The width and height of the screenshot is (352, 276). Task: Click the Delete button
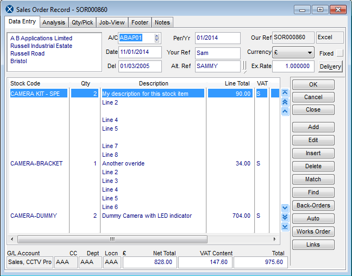pos(313,166)
